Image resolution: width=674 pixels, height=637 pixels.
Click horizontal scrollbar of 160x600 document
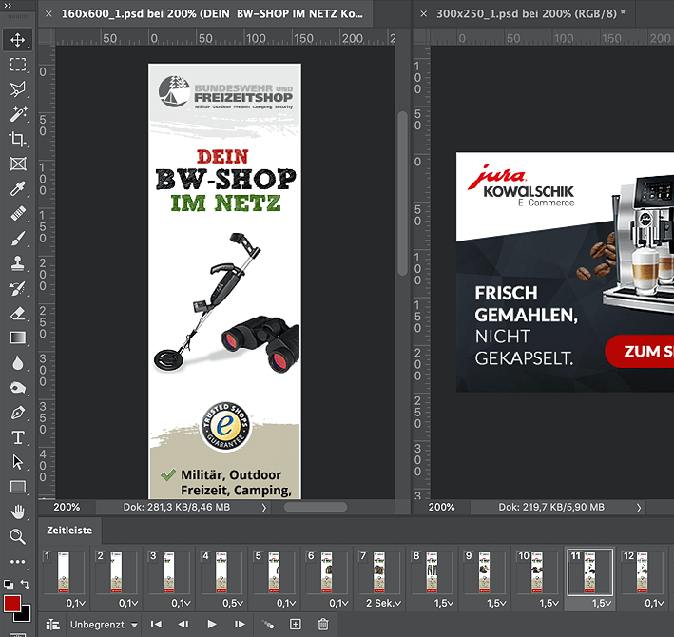click(x=316, y=507)
